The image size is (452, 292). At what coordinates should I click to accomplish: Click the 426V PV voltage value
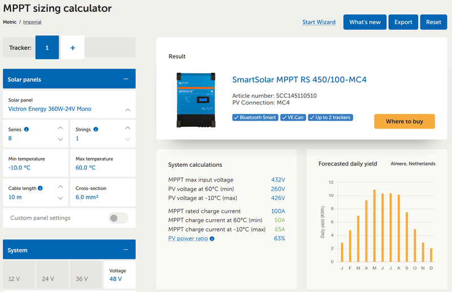(278, 198)
